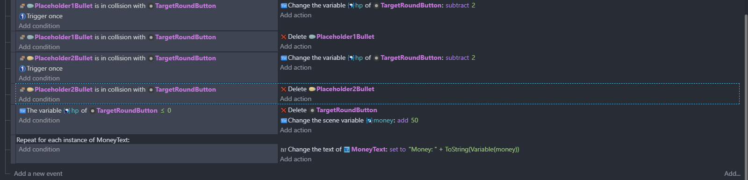Screen dimensions: 748x180
Task: Click the red Delete icon for Placeholder1Bullet
Action: (283, 36)
